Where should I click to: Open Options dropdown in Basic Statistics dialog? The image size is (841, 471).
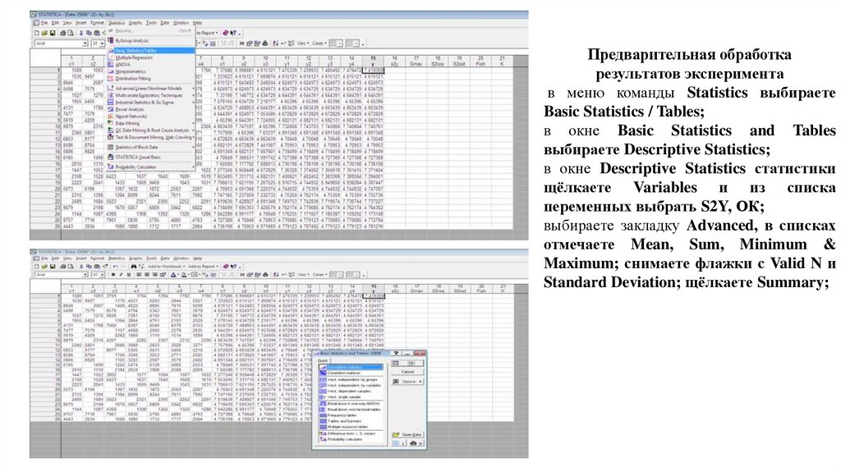click(x=407, y=382)
